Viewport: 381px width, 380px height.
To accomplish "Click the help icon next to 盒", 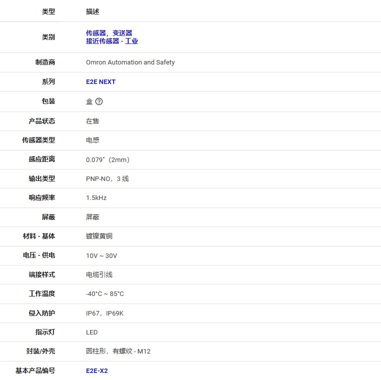I will point(99,101).
